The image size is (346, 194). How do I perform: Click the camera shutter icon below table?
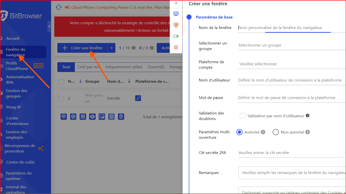(x=64, y=116)
